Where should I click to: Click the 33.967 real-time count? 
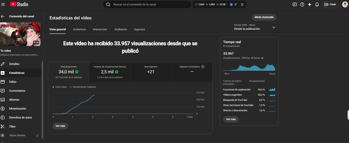click(228, 53)
